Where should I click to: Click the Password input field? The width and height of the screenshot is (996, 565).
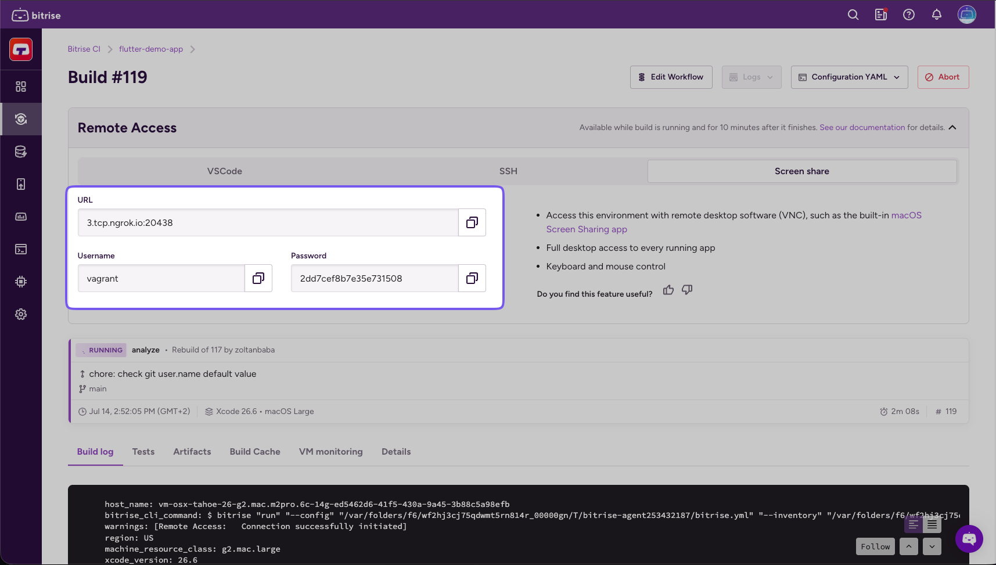click(x=375, y=278)
